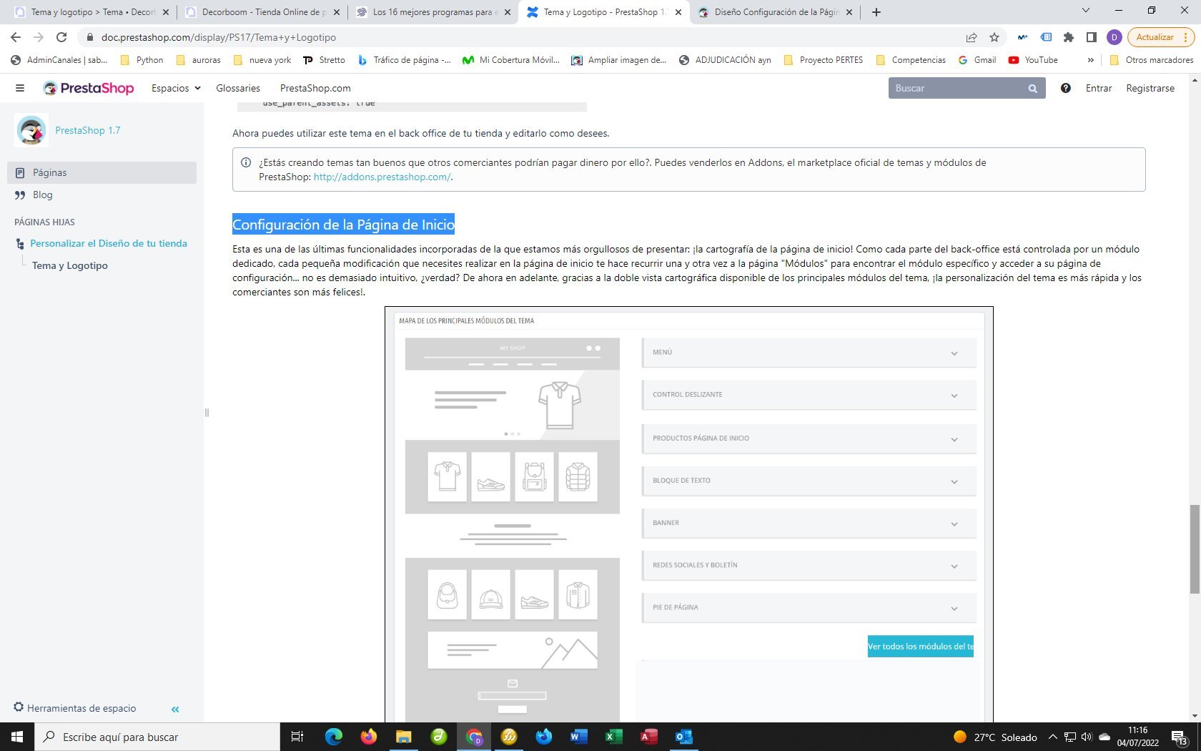Launch Microsoft Edge from the taskbar
Image resolution: width=1201 pixels, height=751 pixels.
coord(333,737)
